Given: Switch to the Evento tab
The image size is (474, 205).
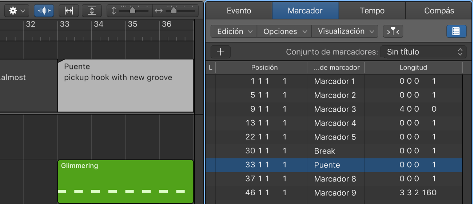Looking at the screenshot, I should [239, 11].
